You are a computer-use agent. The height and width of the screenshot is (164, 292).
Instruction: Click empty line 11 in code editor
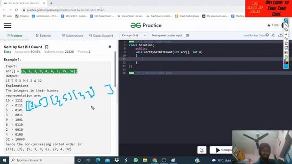click(x=205, y=59)
